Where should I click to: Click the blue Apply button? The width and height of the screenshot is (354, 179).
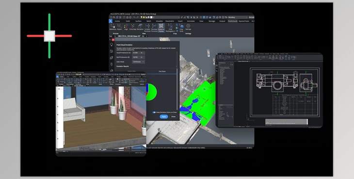[164, 117]
